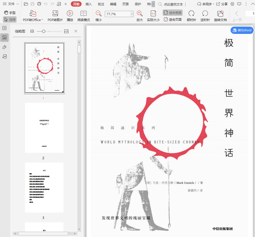Click 旋转文档 rotate document
The image size is (255, 237).
click(x=220, y=16)
